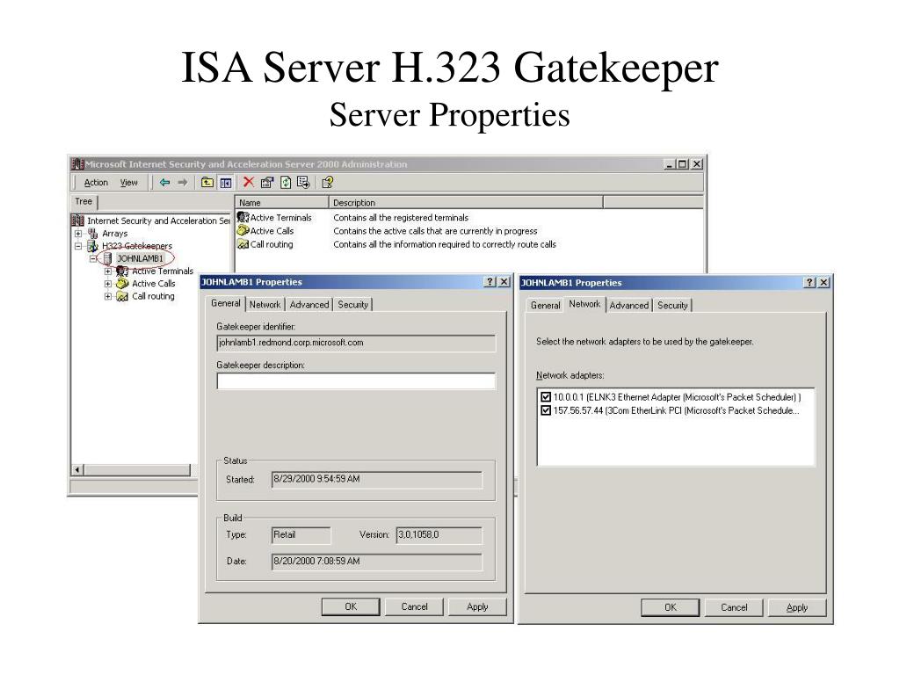Switch to the General tab in the Network dialog
This screenshot has height=675, width=900.
(545, 305)
